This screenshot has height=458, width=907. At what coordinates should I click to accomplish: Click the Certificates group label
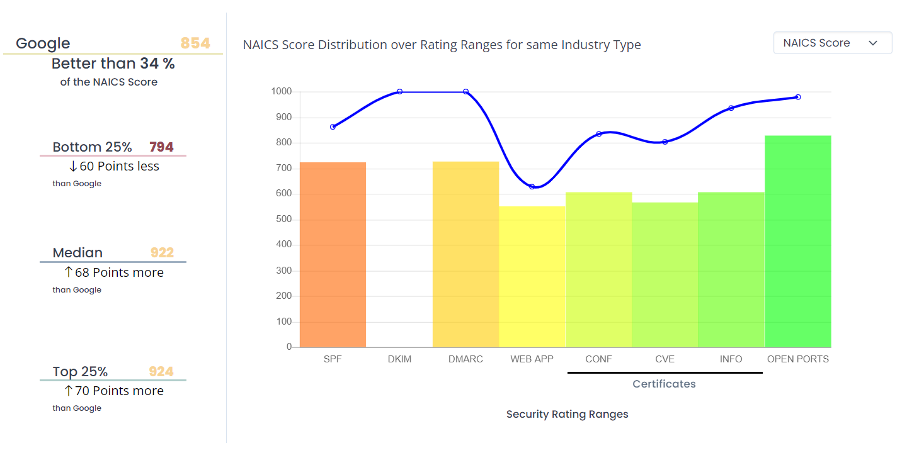point(664,384)
